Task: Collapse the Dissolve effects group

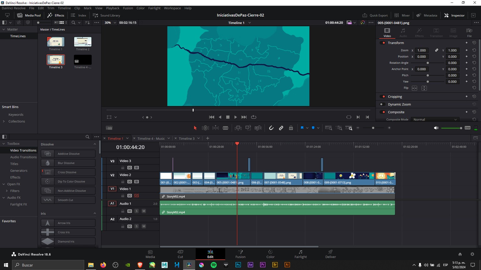Action: click(x=95, y=144)
